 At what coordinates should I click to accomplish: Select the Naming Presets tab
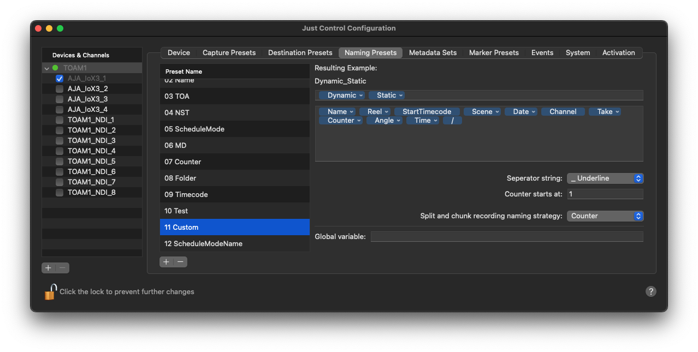370,53
